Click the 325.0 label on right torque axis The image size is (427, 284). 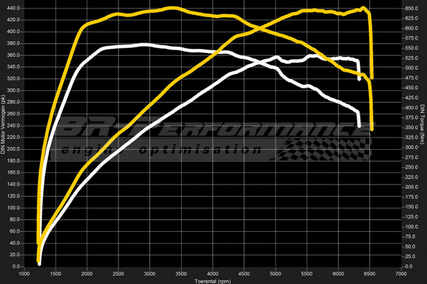point(411,137)
